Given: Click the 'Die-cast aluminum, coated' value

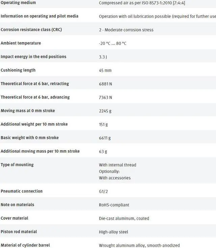Looking at the screenshot, I should [124, 218].
